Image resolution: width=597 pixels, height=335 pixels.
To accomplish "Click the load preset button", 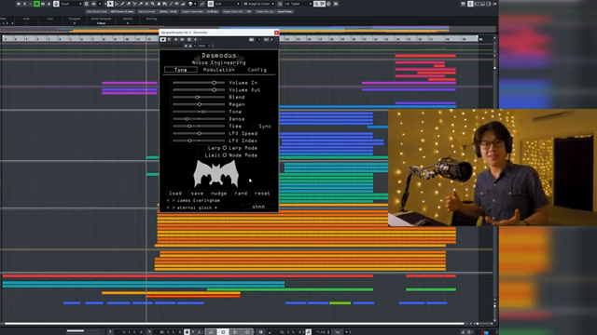I will 175,194.
